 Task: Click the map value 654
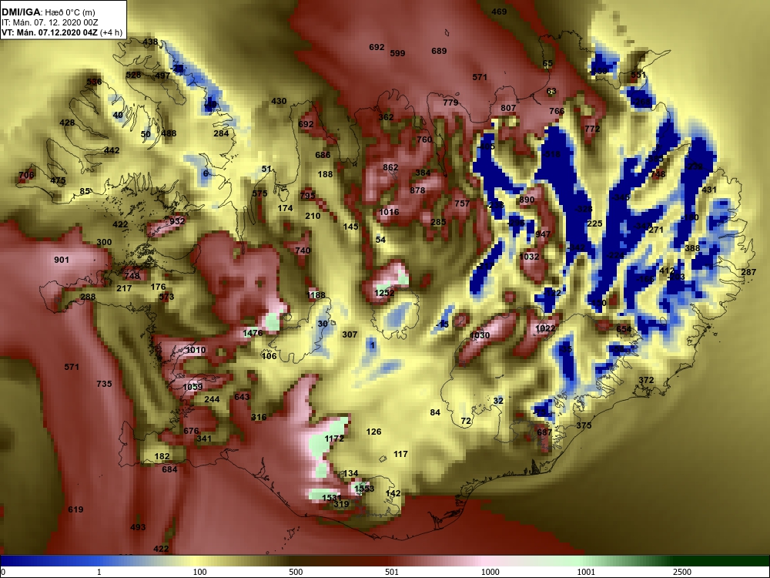(624, 329)
